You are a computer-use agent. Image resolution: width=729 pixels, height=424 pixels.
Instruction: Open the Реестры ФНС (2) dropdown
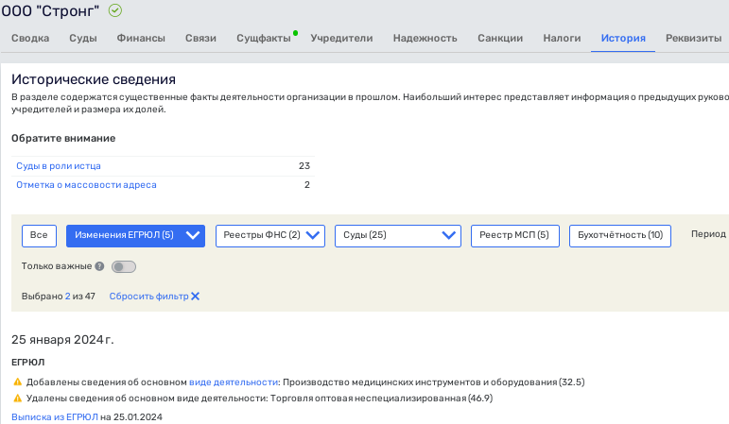[269, 235]
